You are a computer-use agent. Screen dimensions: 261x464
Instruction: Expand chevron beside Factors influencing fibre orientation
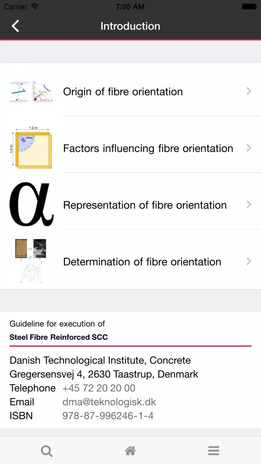249,148
